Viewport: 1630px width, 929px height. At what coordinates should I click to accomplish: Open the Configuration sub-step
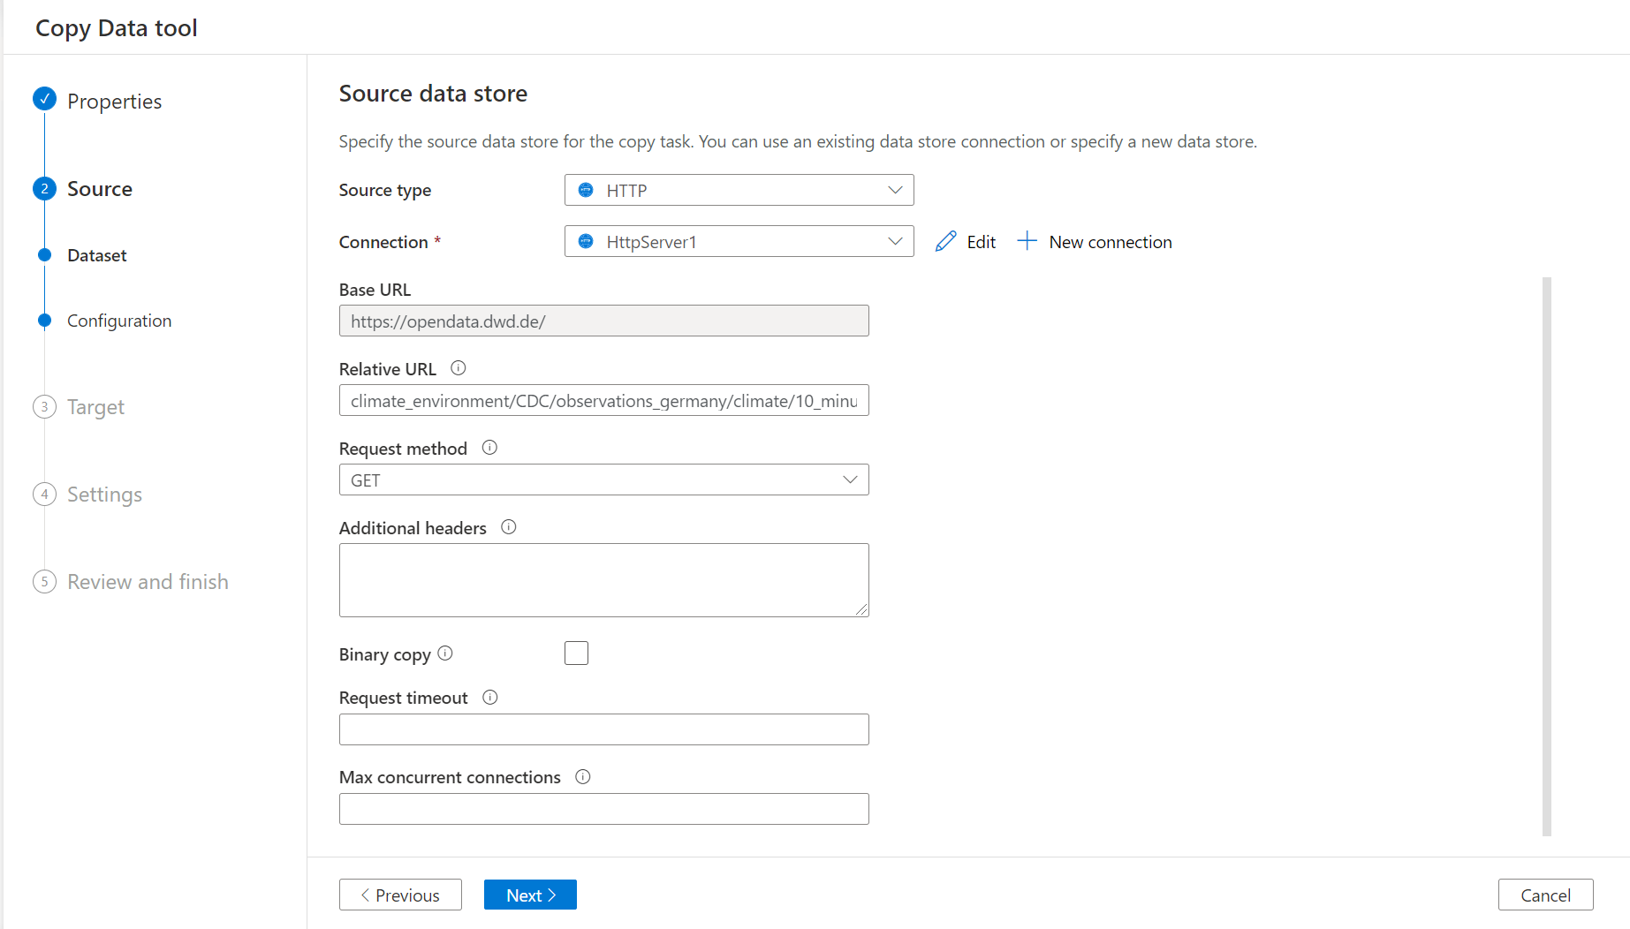pos(119,321)
